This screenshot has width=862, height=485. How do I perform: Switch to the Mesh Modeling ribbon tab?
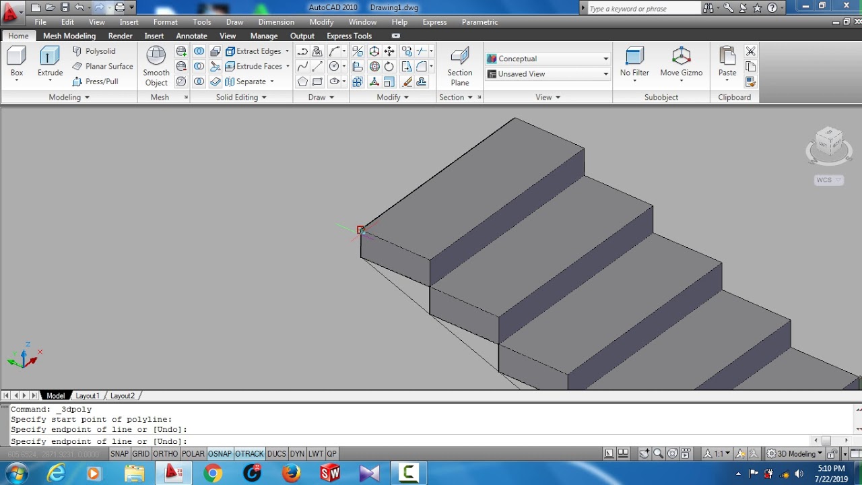[x=69, y=36]
